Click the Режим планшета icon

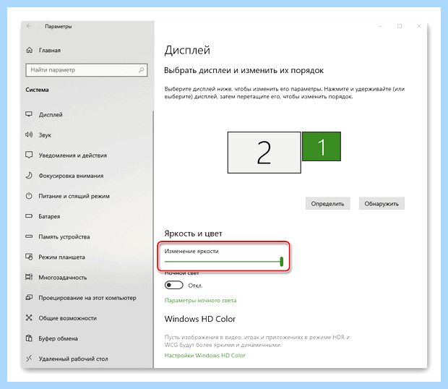(x=29, y=257)
